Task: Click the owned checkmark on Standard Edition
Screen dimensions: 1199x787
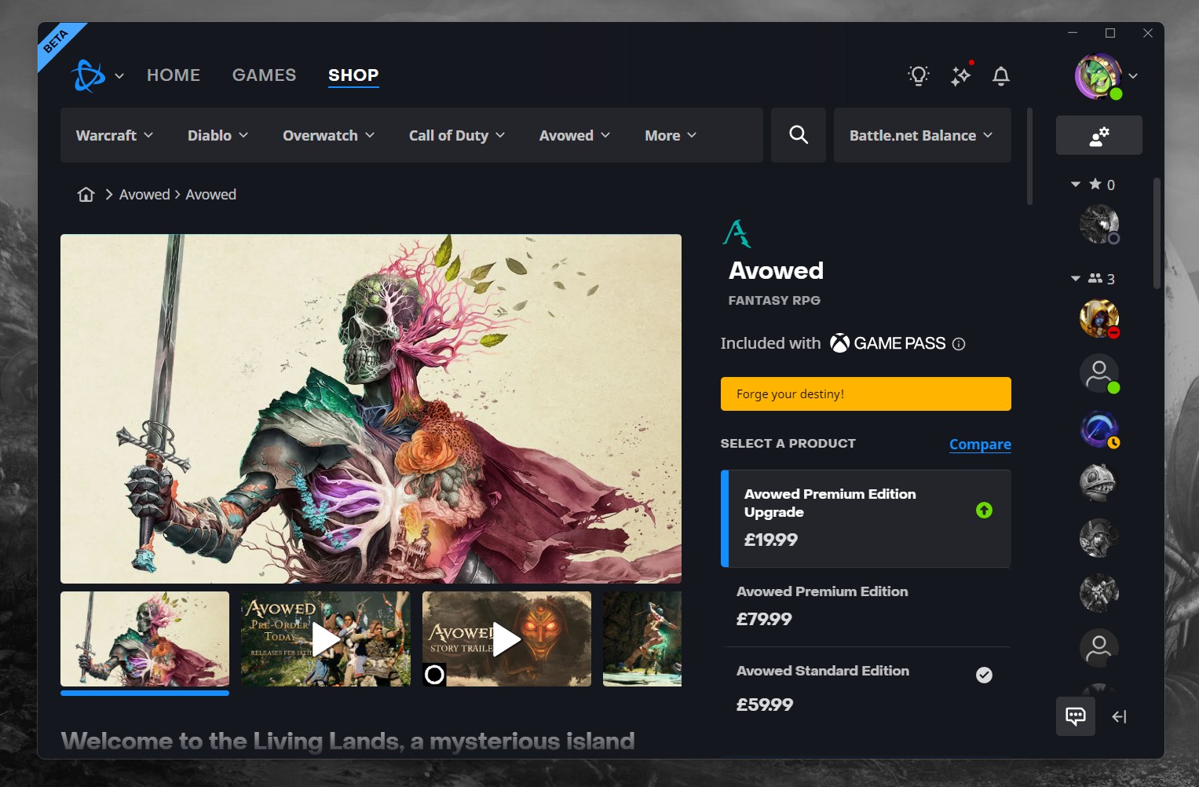Action: pyautogui.click(x=984, y=675)
